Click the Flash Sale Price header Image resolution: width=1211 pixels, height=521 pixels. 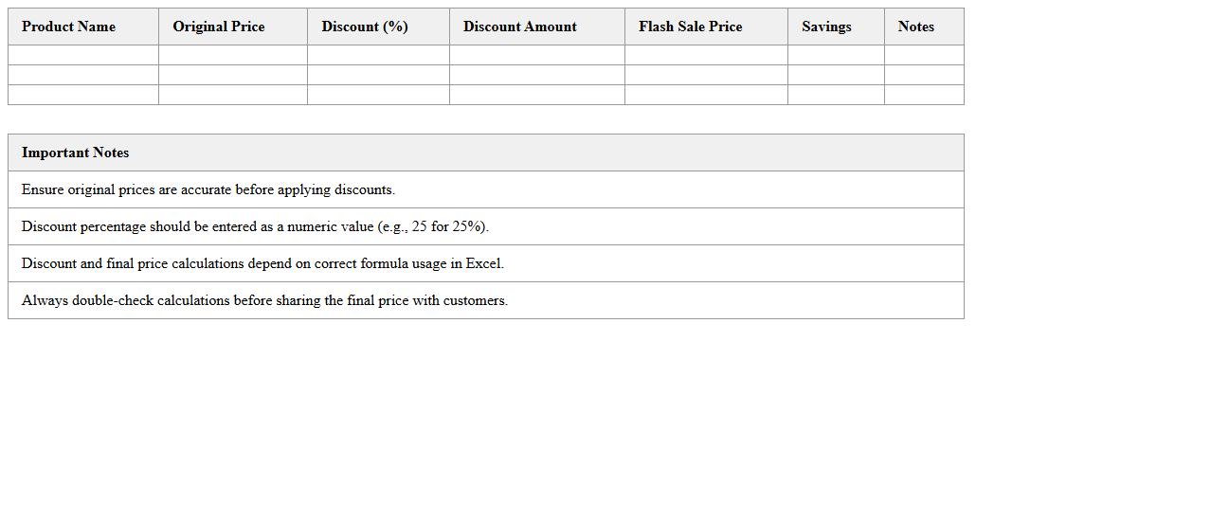(707, 27)
